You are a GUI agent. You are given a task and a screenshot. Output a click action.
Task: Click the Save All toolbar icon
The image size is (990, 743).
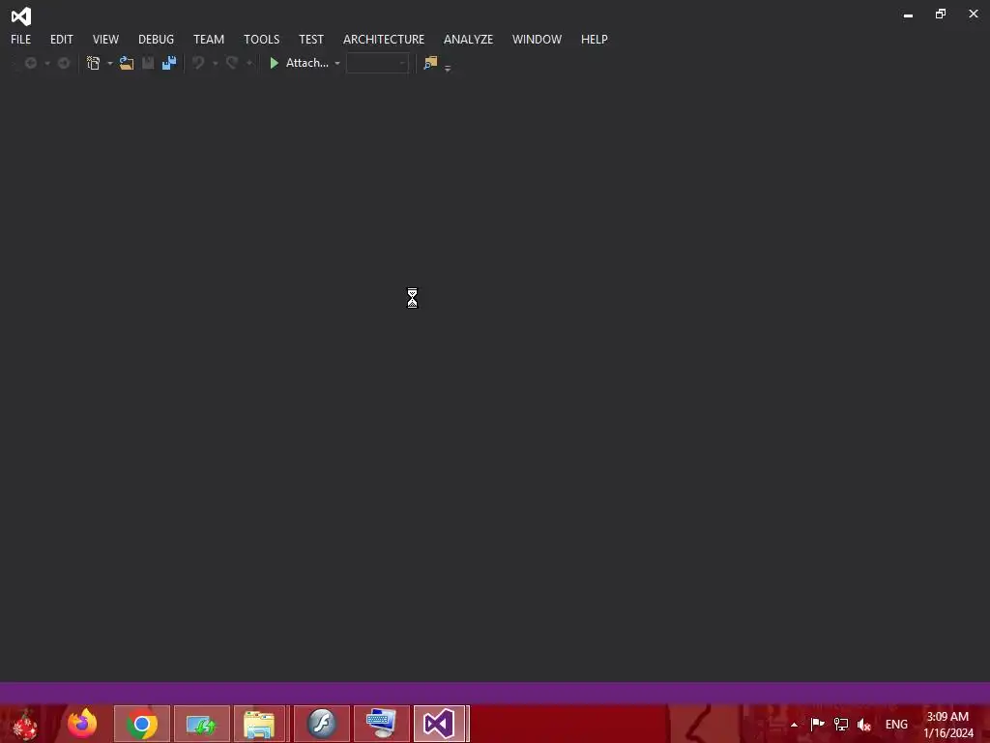pos(169,63)
